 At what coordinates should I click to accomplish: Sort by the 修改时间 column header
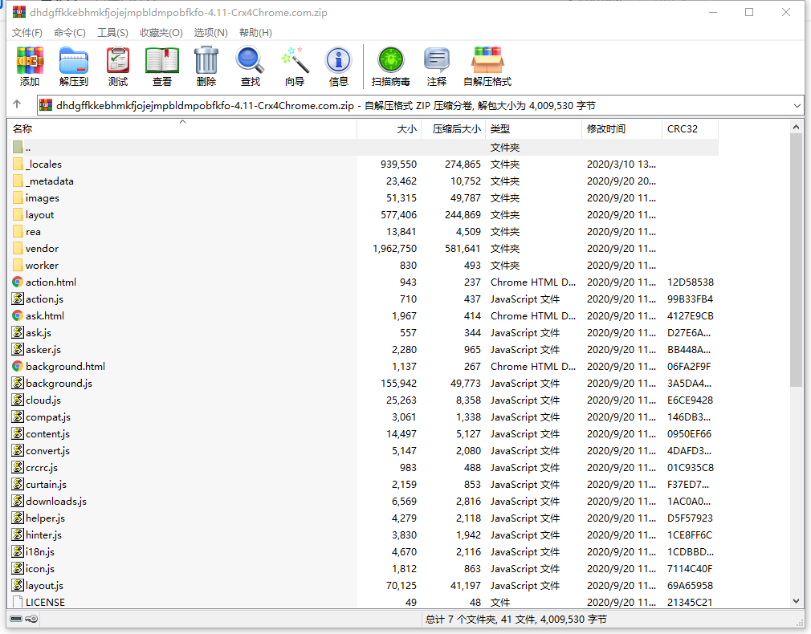(621, 128)
